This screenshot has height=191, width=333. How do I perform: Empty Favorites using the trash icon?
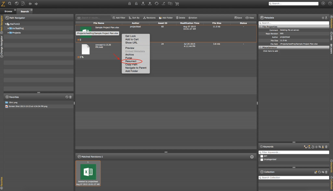[71, 97]
